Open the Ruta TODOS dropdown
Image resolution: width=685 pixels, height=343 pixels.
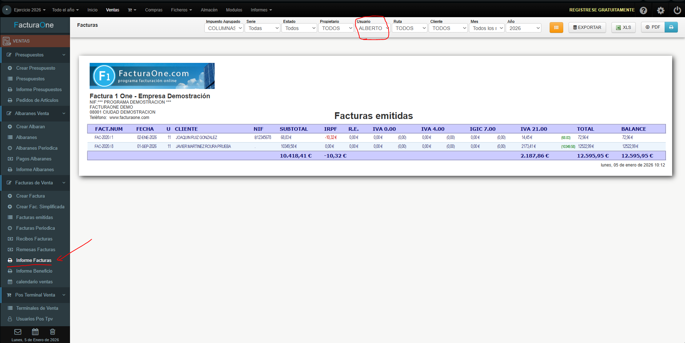point(410,28)
